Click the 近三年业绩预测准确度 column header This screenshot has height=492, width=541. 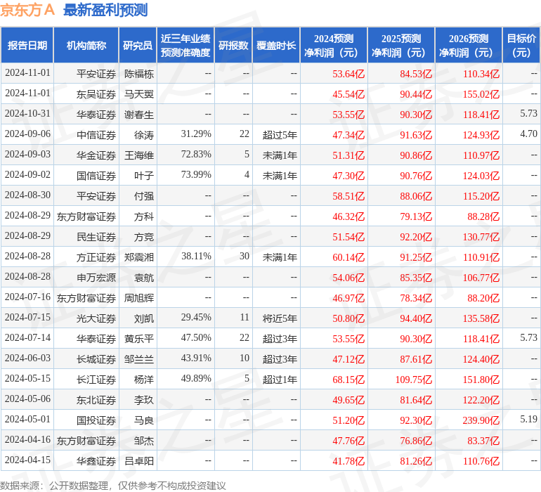click(x=185, y=45)
